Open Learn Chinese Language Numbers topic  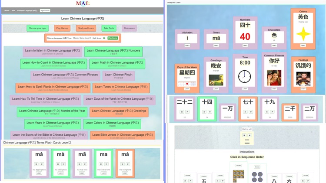(x=113, y=52)
